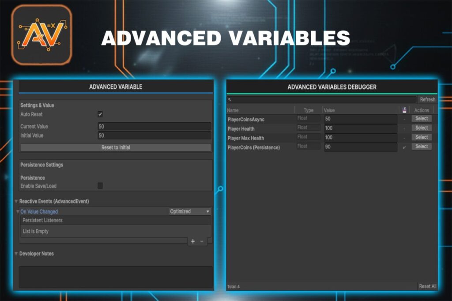The height and width of the screenshot is (301, 452).
Task: Toggle the Auto Reset checkbox
Action: click(101, 114)
